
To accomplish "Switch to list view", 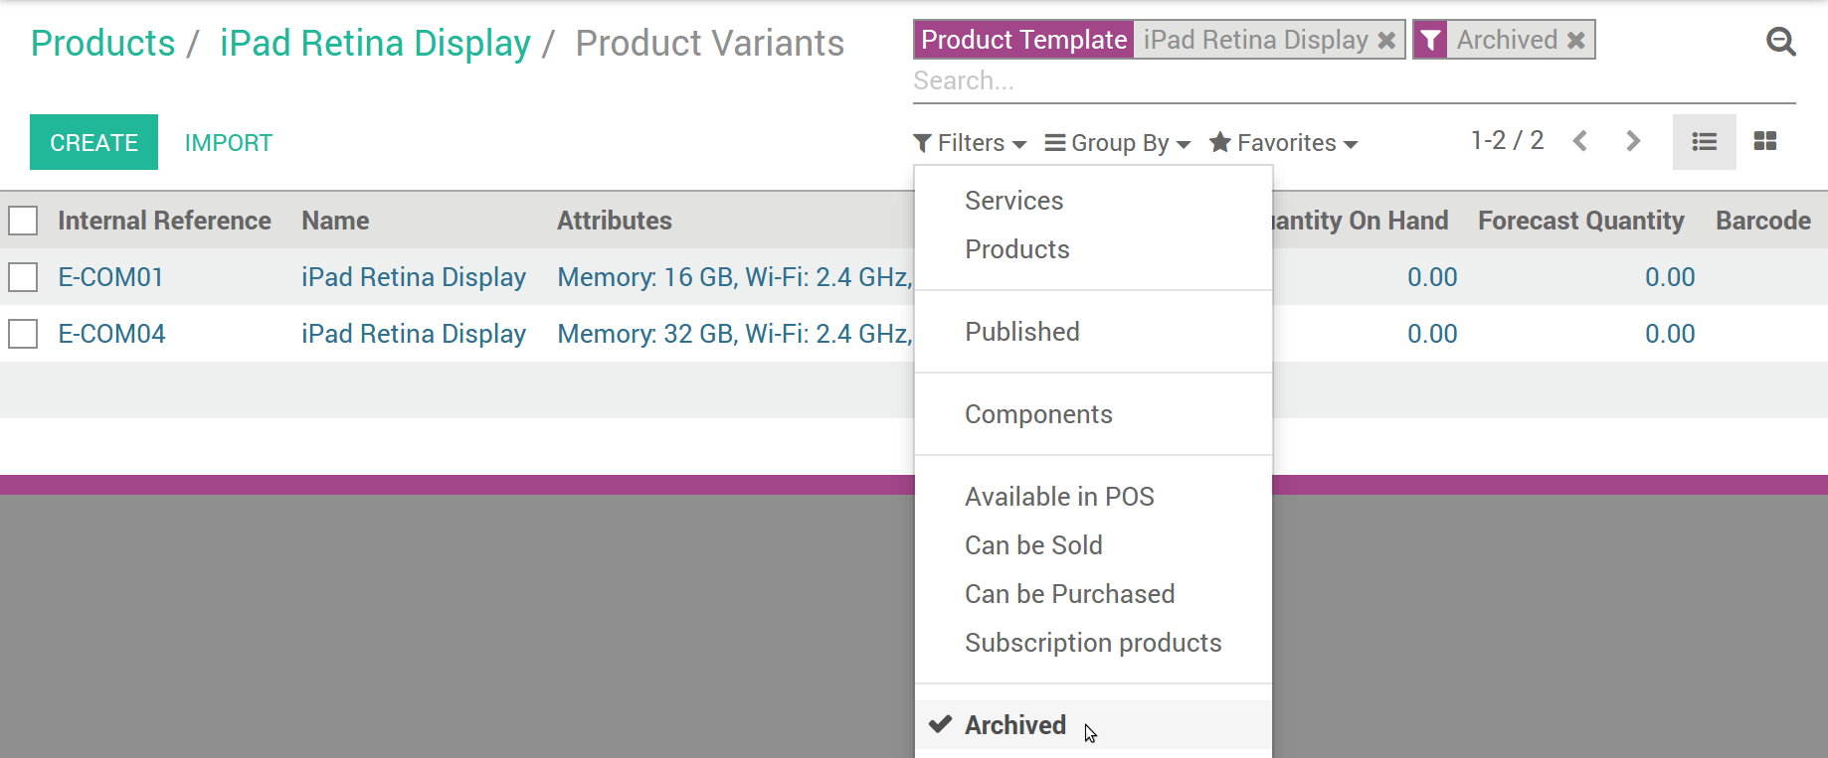I will pos(1704,142).
